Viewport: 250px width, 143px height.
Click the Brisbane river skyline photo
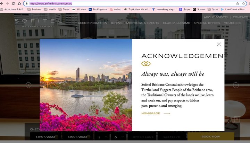click(x=86, y=85)
